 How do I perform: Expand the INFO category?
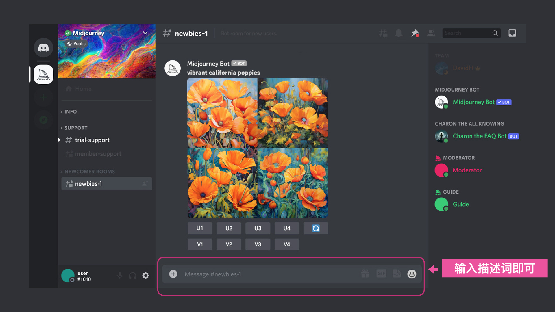tap(70, 112)
